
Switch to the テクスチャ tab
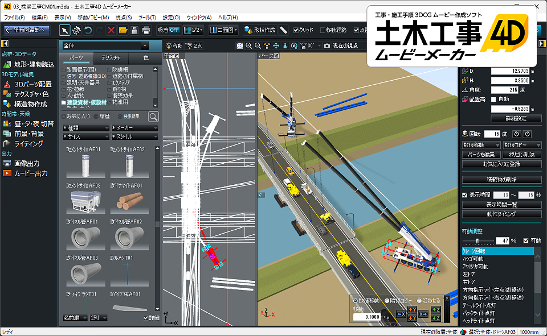[x=111, y=58]
